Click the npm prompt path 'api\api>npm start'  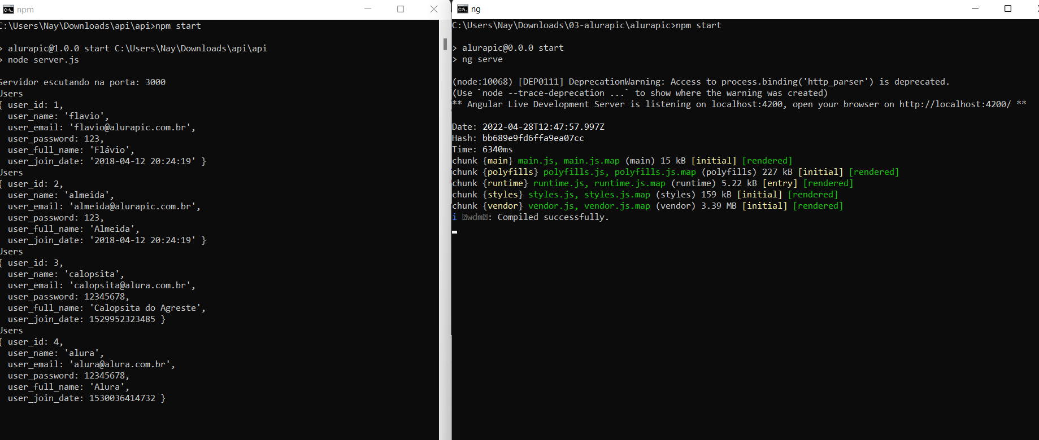160,26
